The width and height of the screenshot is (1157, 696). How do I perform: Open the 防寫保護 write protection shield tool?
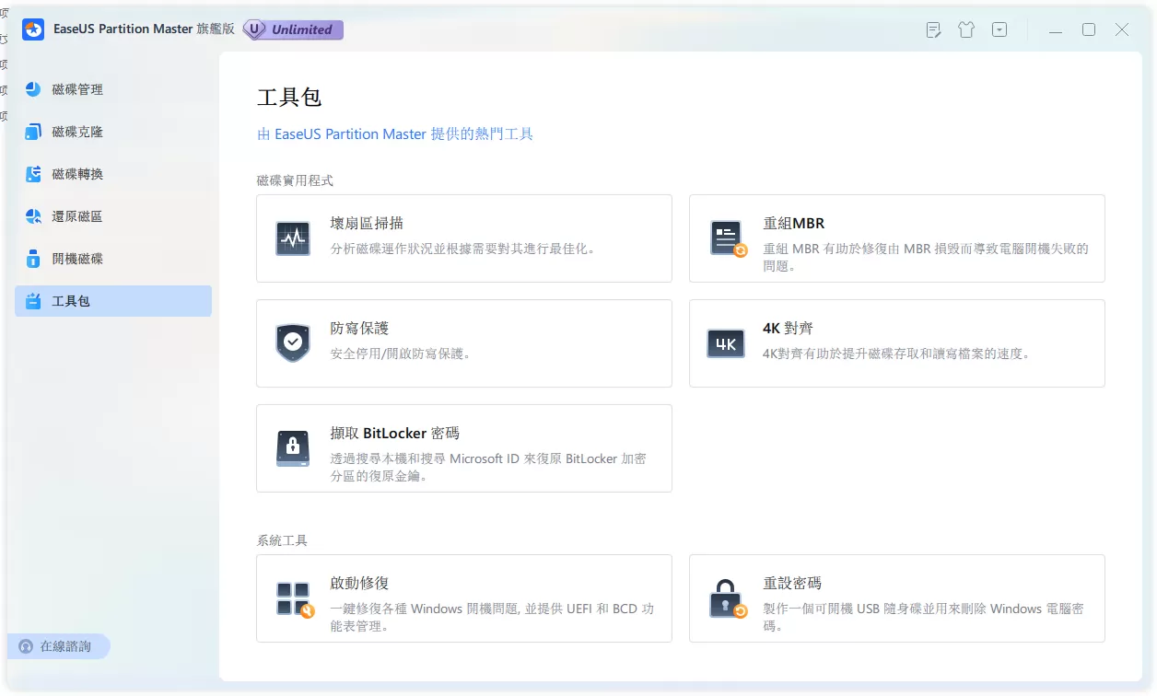coord(463,342)
